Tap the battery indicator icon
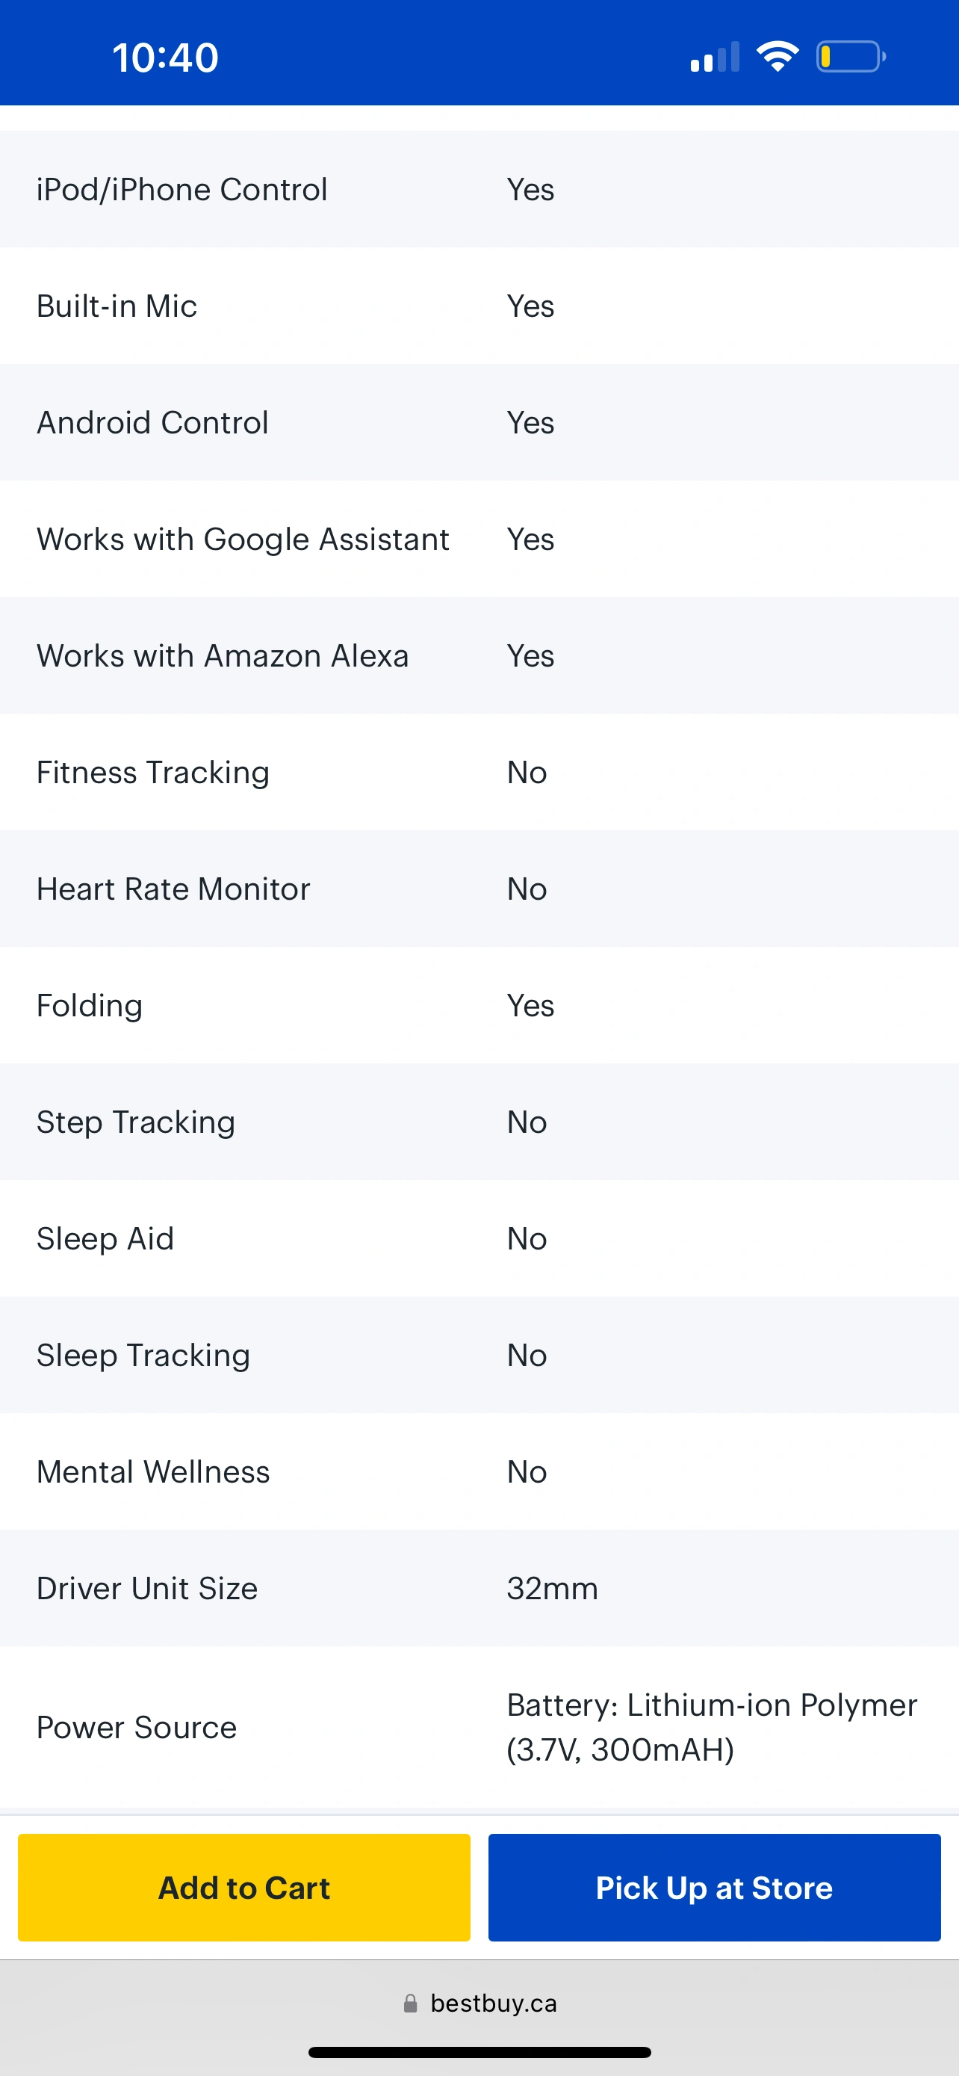 coord(850,56)
